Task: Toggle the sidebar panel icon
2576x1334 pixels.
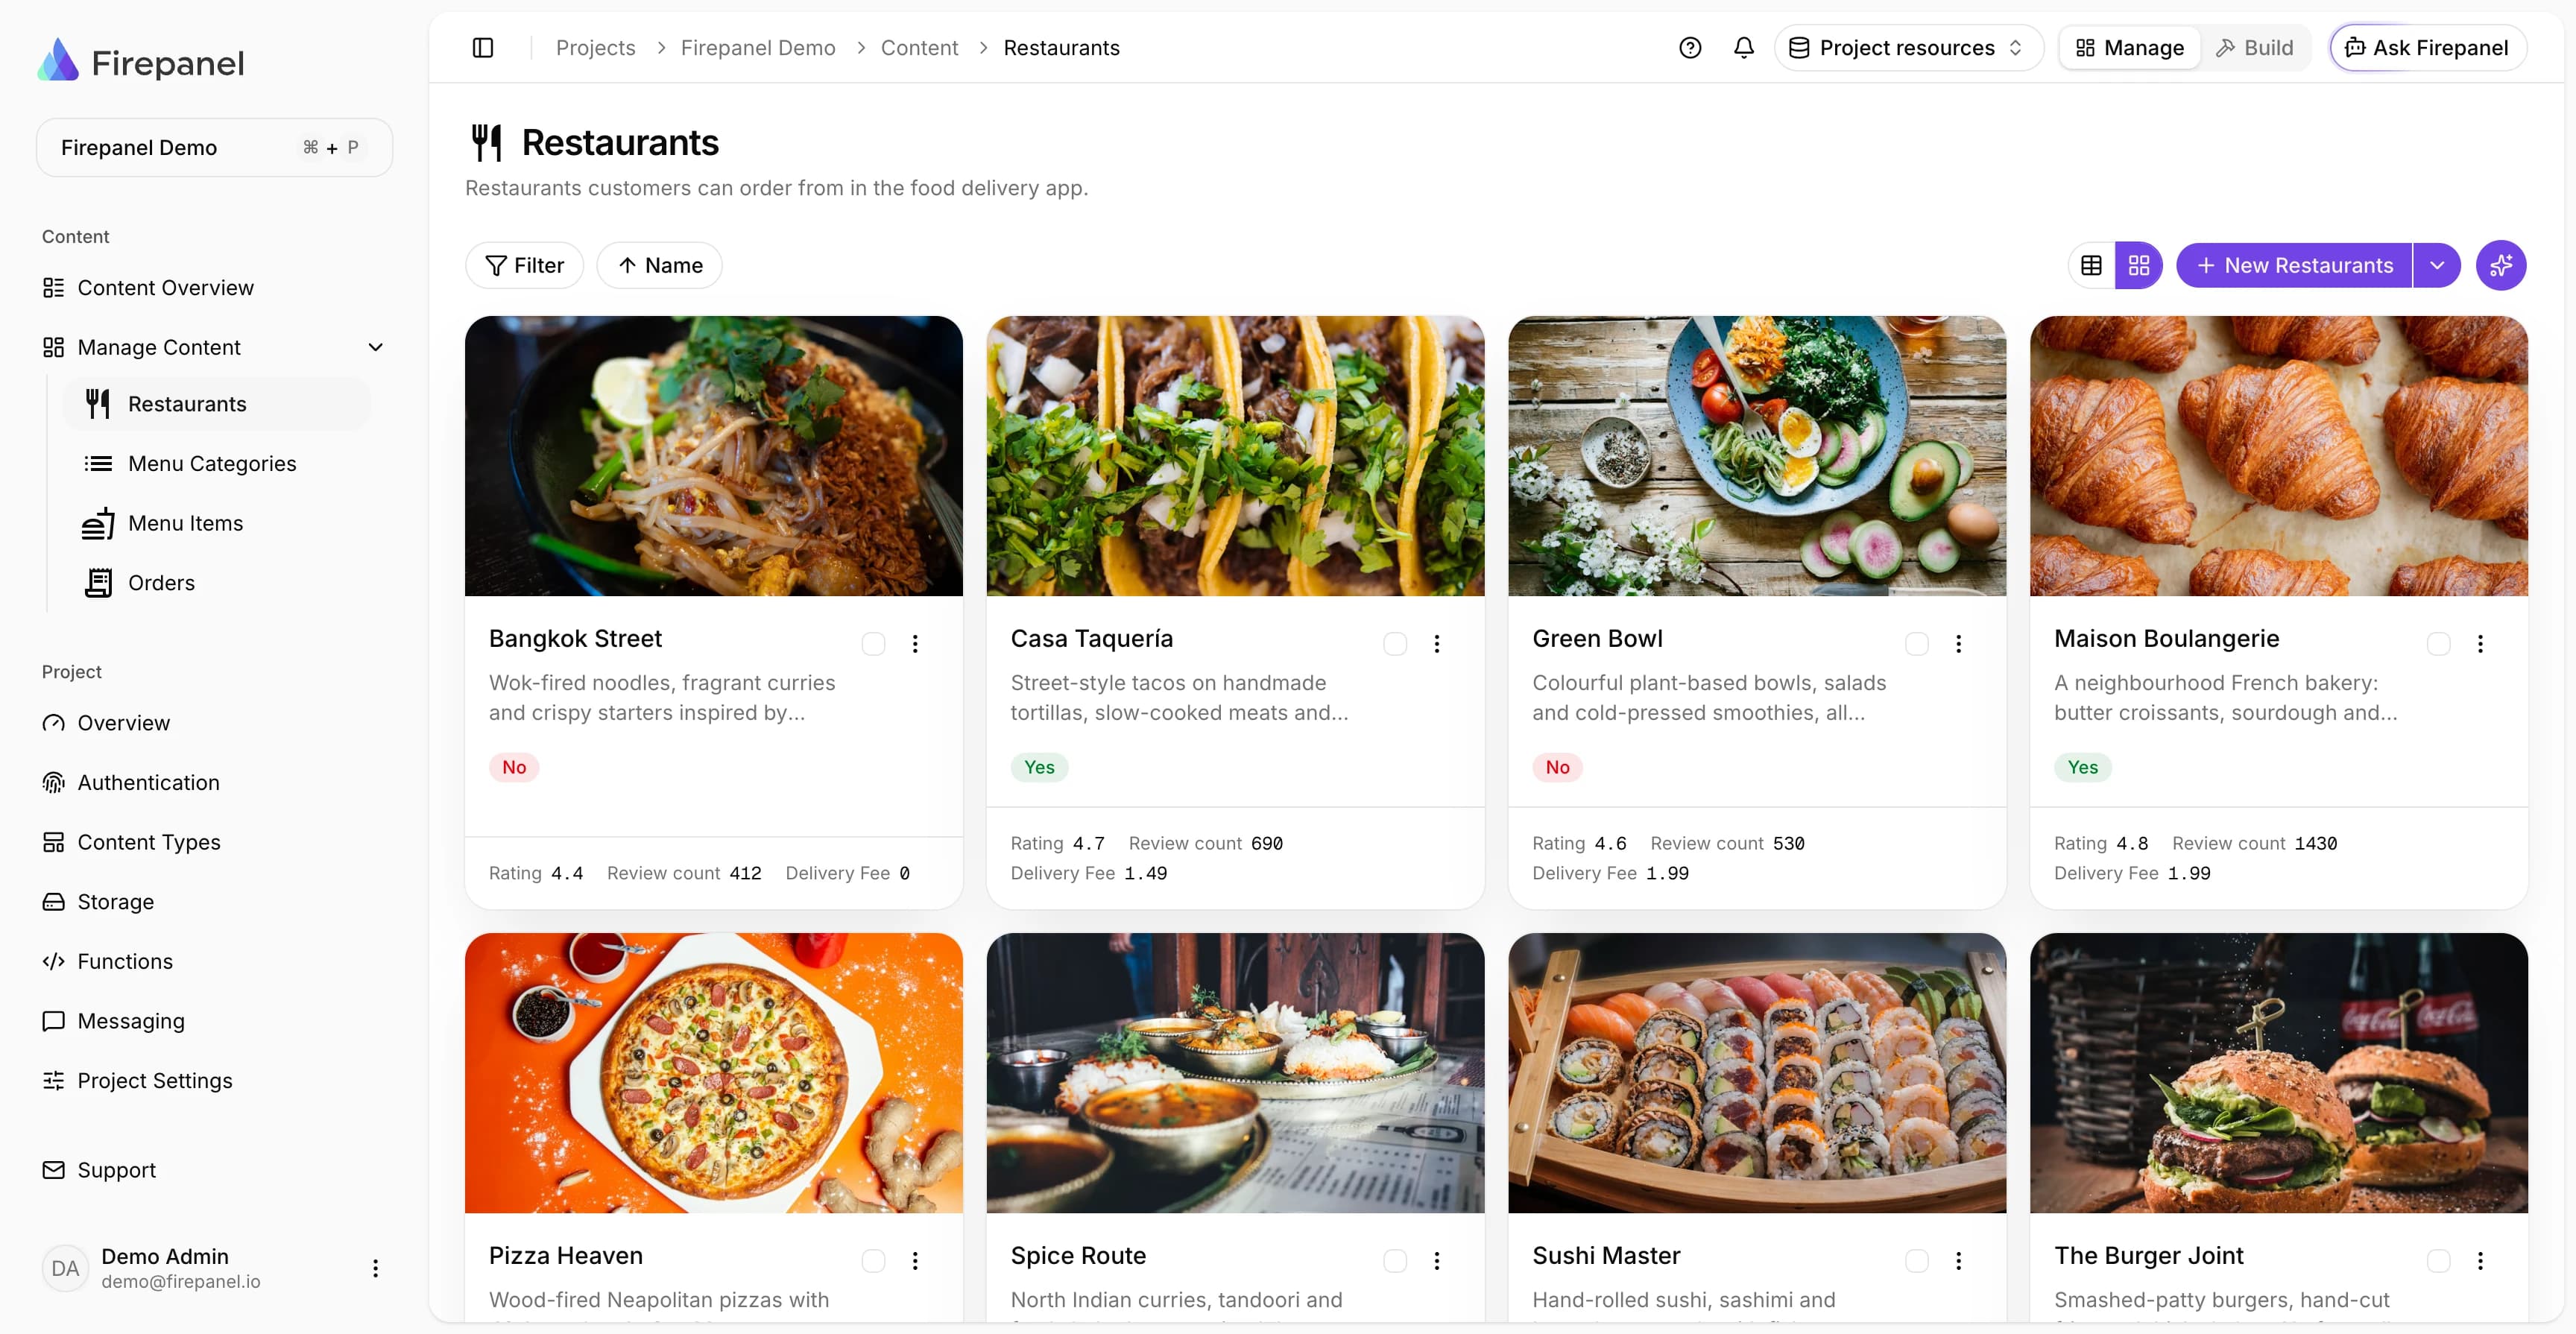Action: point(483,48)
